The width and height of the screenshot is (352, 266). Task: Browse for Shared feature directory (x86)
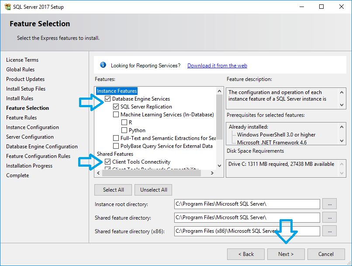(x=329, y=231)
